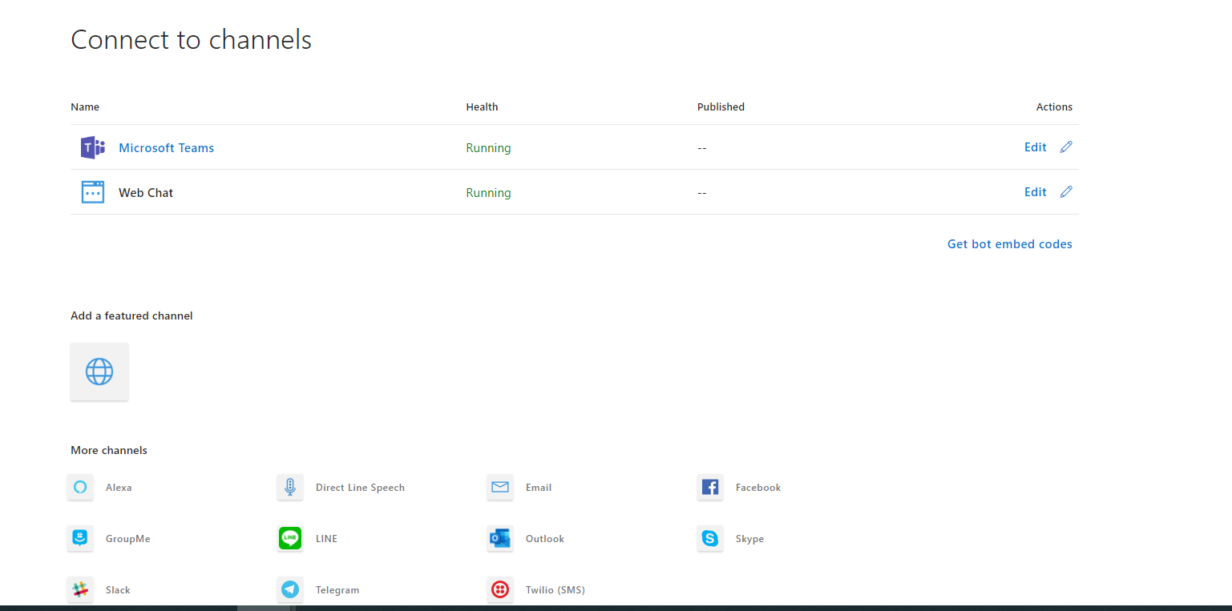Click the GroupMe channel icon
Screen dimensions: 1232x611
[x=80, y=538]
